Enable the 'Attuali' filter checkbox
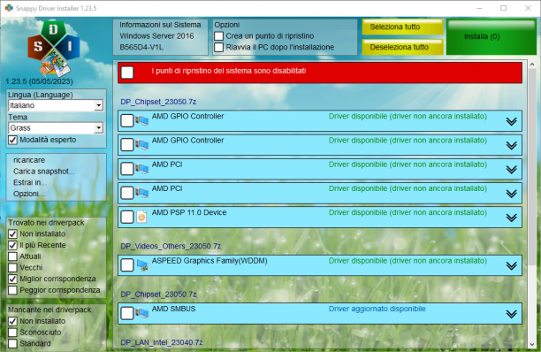 pyautogui.click(x=12, y=256)
